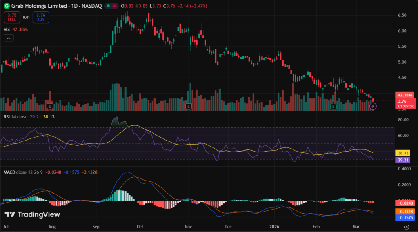Viewport: 418px width, 232px height.
Task: Click the red earnings E marker near November
Action: click(189, 106)
